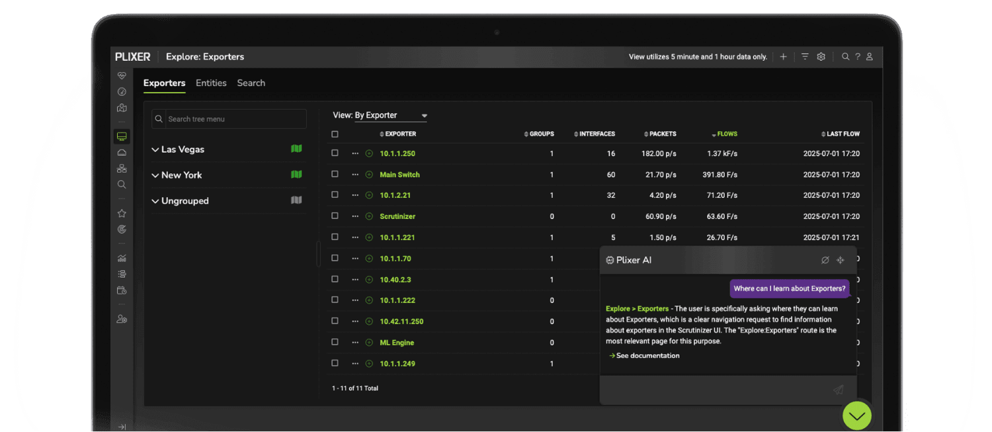This screenshot has width=992, height=432.
Task: Open the 10.1.1.70 exporter link
Action: coord(395,259)
